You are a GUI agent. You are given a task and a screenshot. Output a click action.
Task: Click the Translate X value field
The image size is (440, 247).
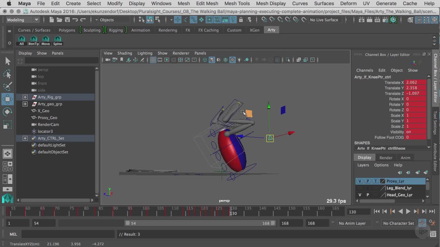coord(416,82)
